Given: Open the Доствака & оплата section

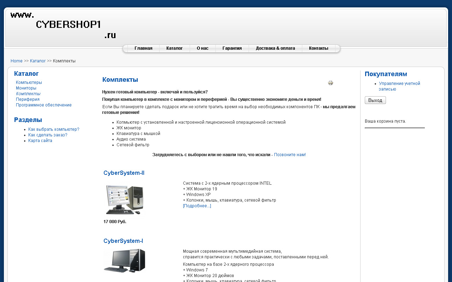Looking at the screenshot, I should click(275, 48).
